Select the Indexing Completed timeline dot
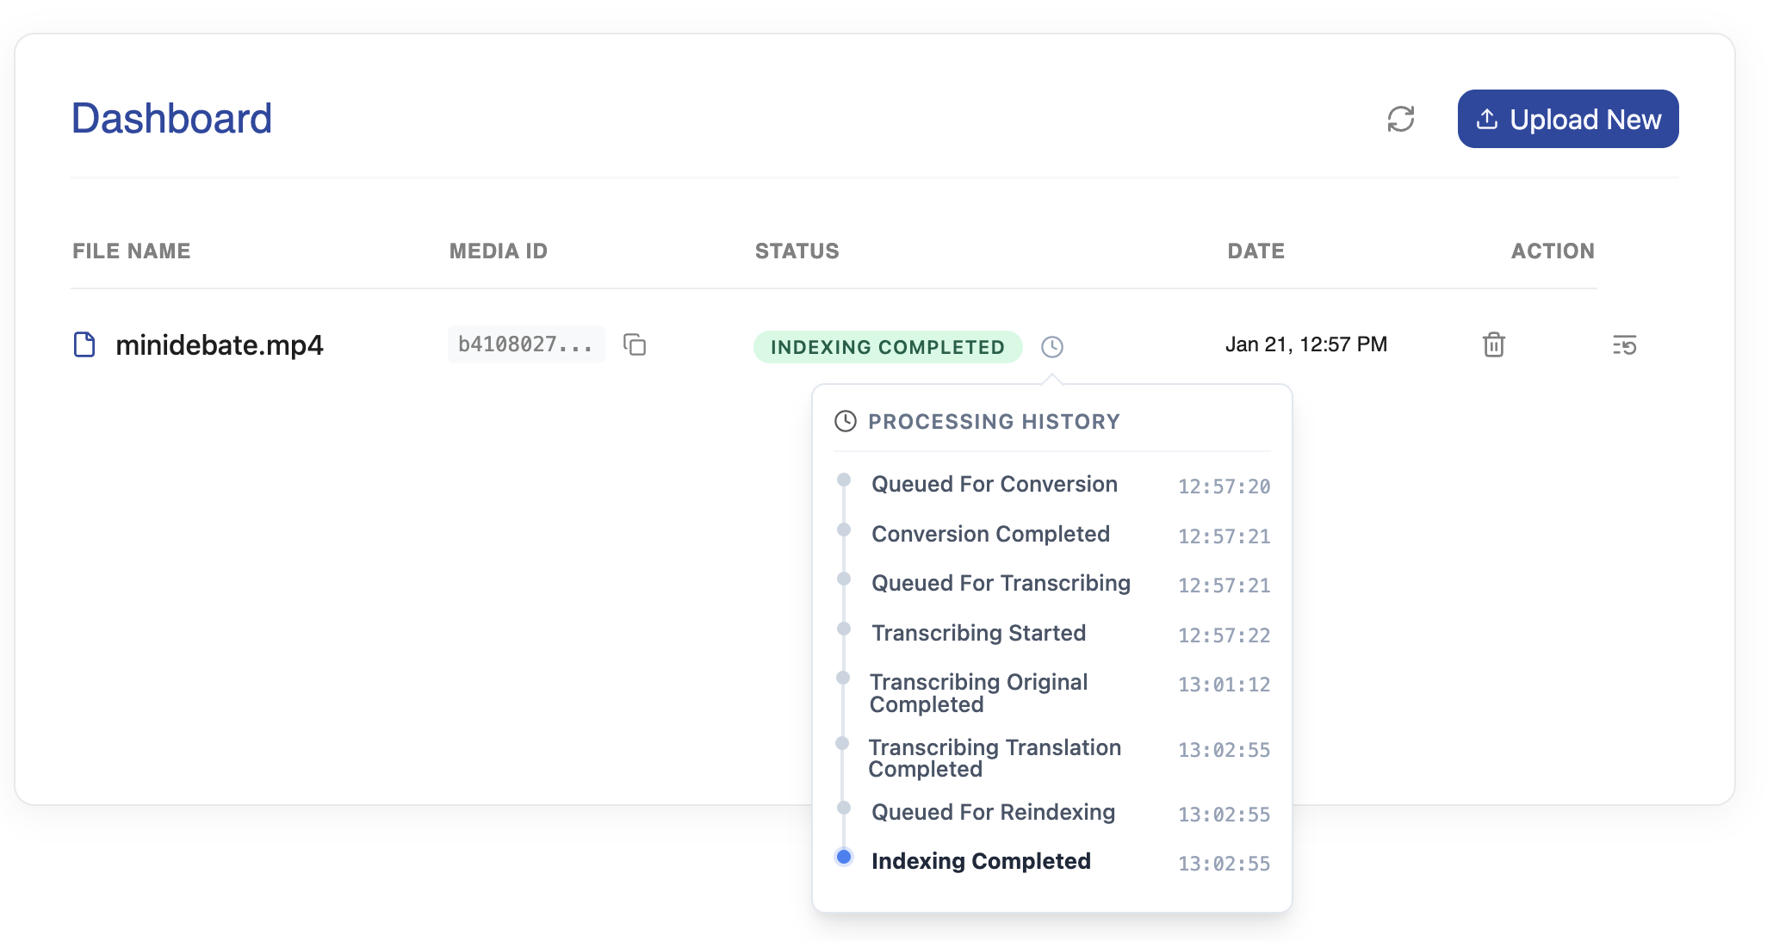Viewport: 1767px width, 942px height. click(x=843, y=858)
